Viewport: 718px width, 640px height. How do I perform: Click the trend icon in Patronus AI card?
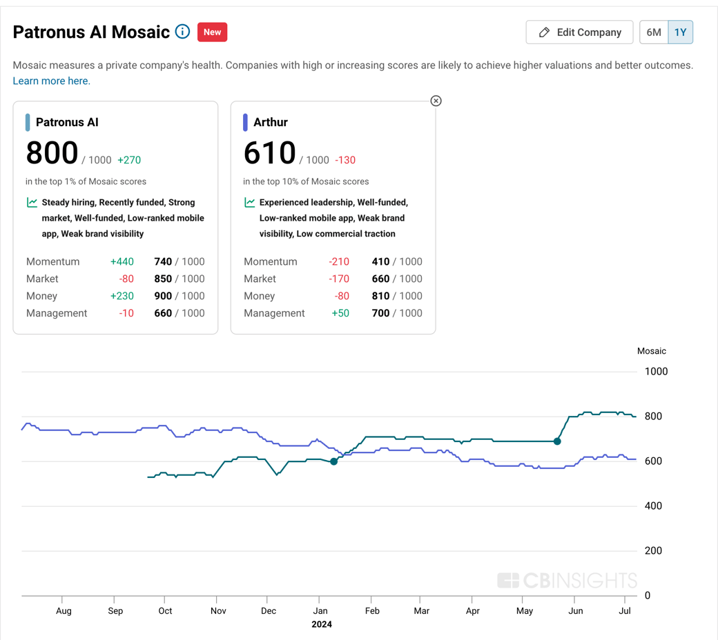[32, 202]
